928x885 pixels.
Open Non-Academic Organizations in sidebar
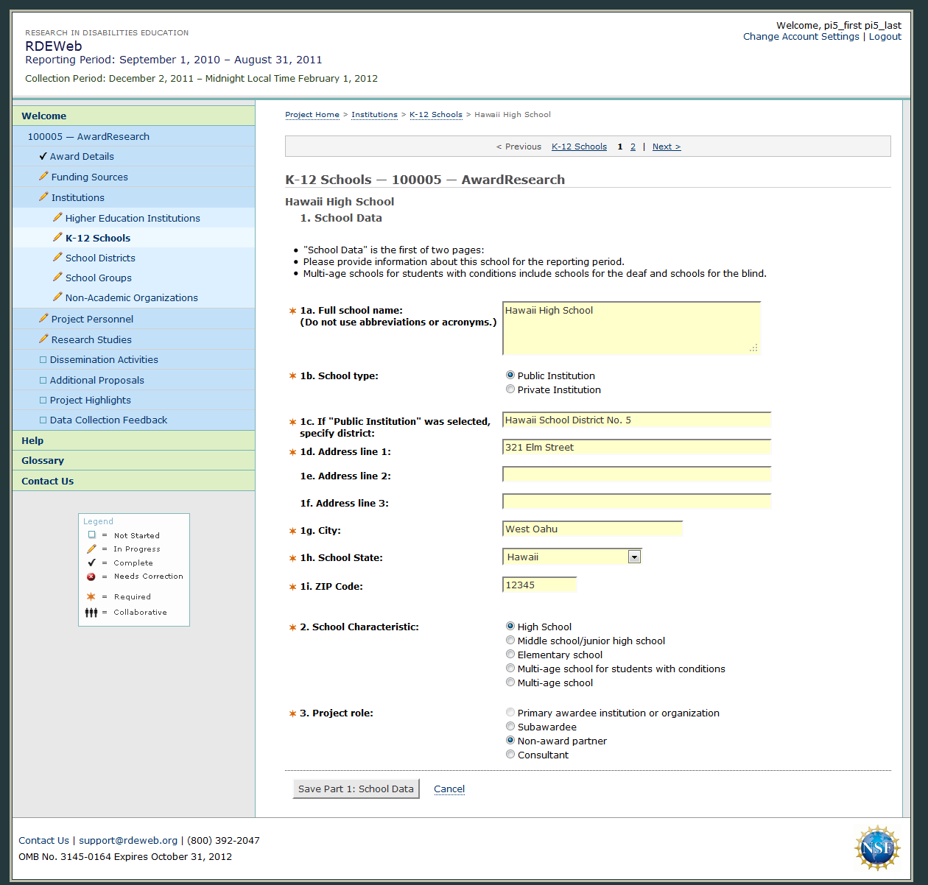[131, 298]
